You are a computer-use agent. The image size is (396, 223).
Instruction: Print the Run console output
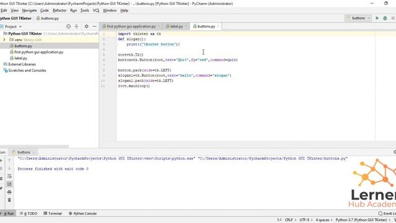[9, 192]
